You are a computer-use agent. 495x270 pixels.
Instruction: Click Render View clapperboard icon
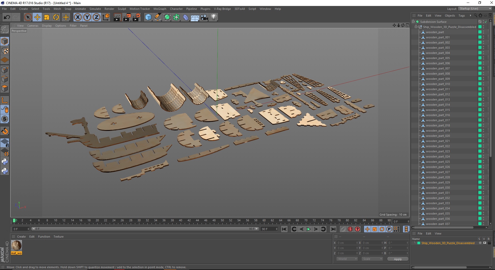117,17
